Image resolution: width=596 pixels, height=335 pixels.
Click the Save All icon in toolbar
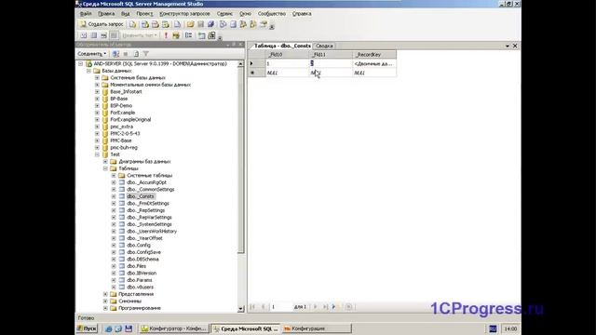211,24
